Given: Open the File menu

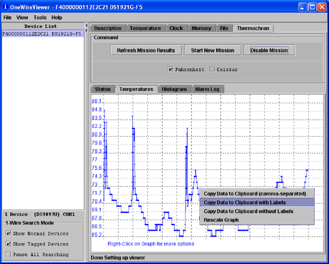Looking at the screenshot, I should pos(8,17).
